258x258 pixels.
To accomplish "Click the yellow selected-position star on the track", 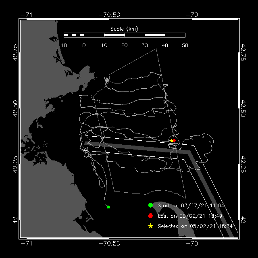I will [x=171, y=141].
